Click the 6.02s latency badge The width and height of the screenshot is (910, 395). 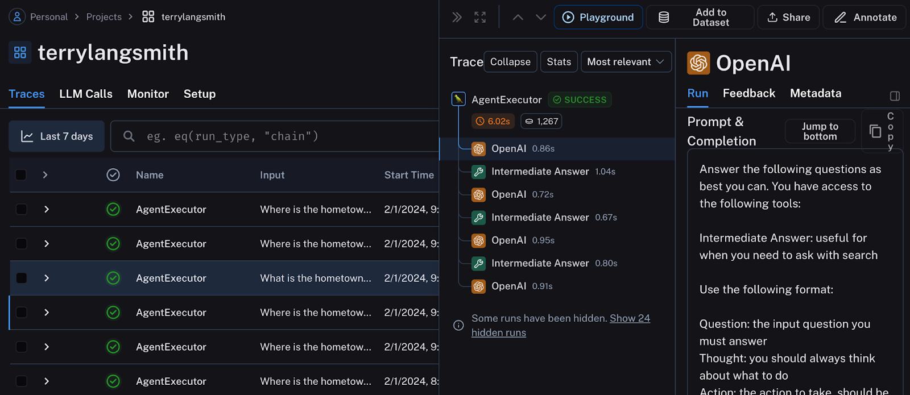tap(493, 121)
